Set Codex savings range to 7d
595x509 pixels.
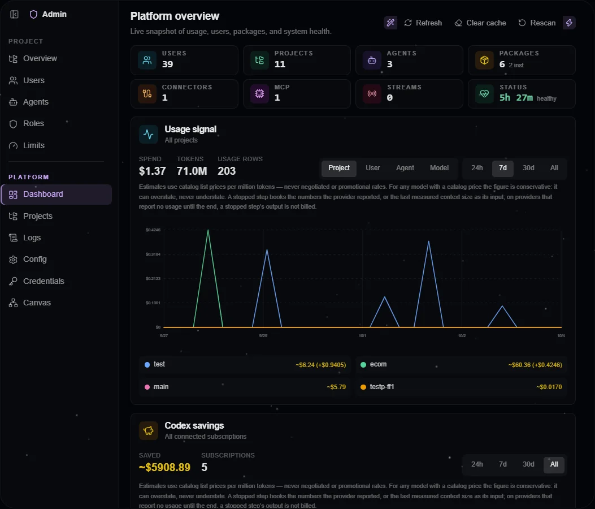pos(503,464)
